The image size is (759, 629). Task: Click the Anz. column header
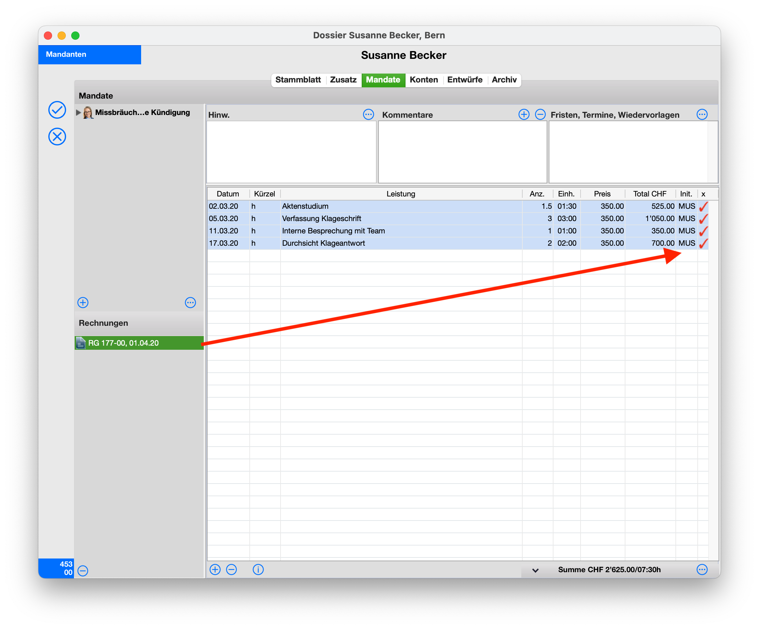(x=537, y=194)
